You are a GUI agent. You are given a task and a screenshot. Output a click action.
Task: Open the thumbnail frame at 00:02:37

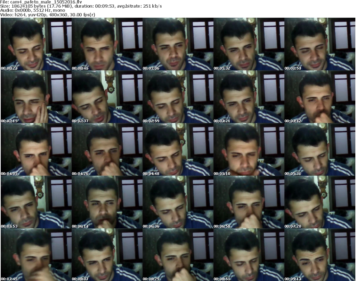(x=107, y=97)
